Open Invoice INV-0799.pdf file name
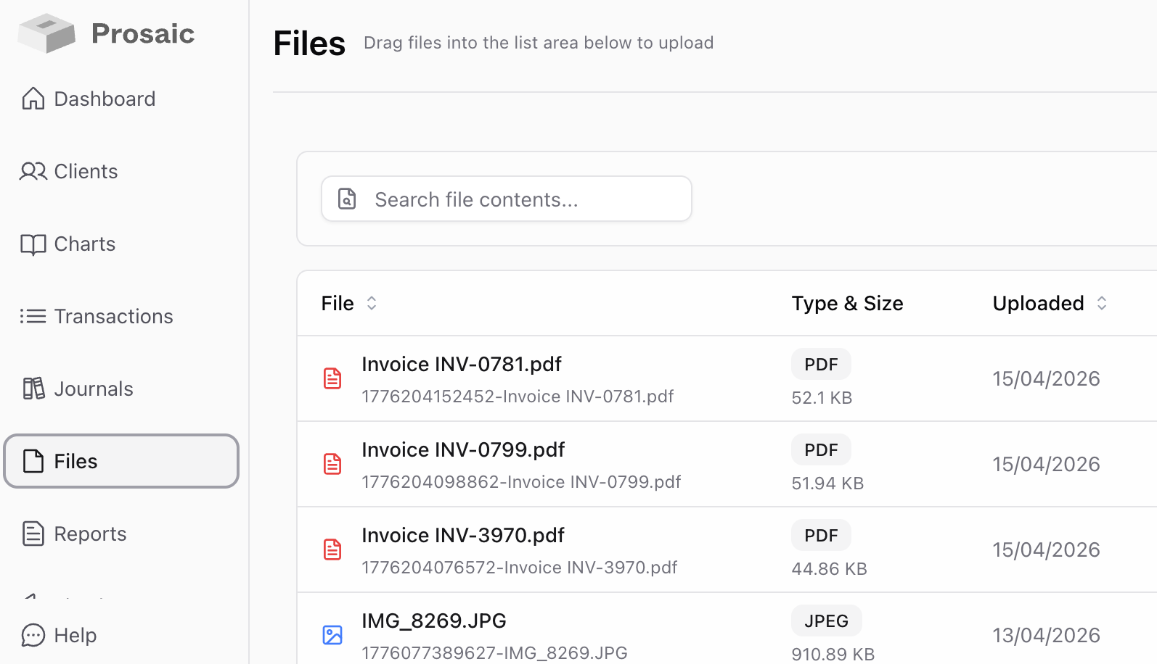Viewport: 1157px width, 664px height. (463, 449)
